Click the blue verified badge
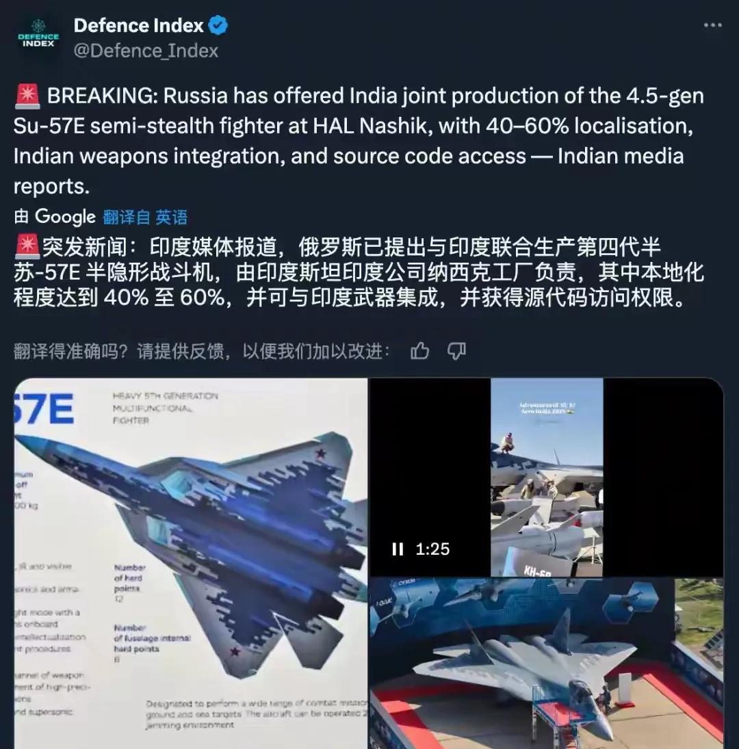This screenshot has height=749, width=739. (x=218, y=25)
